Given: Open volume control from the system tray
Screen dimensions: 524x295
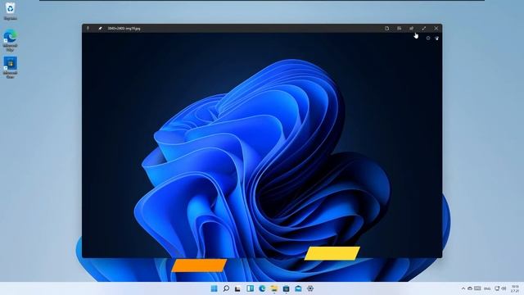Looking at the screenshot, I should pyautogui.click(x=504, y=288).
